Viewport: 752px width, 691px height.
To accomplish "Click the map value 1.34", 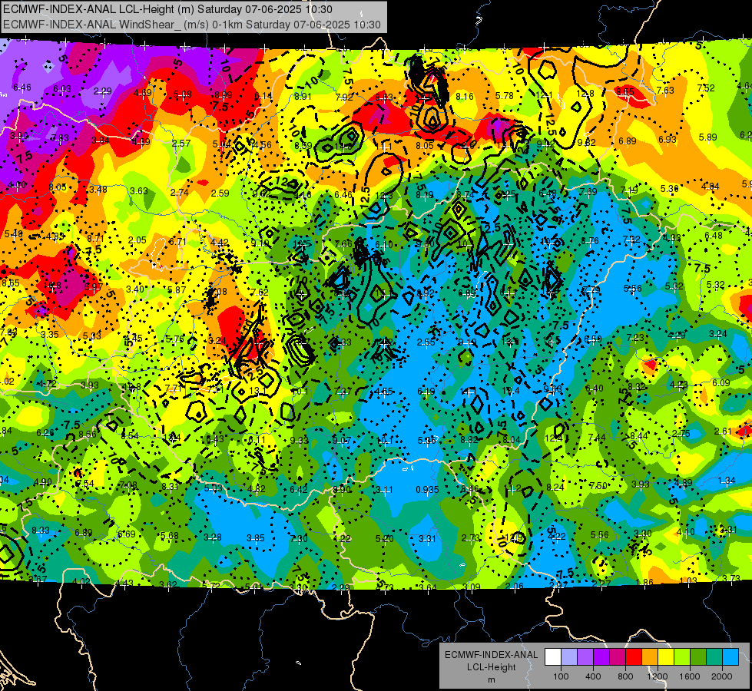I will (x=727, y=481).
